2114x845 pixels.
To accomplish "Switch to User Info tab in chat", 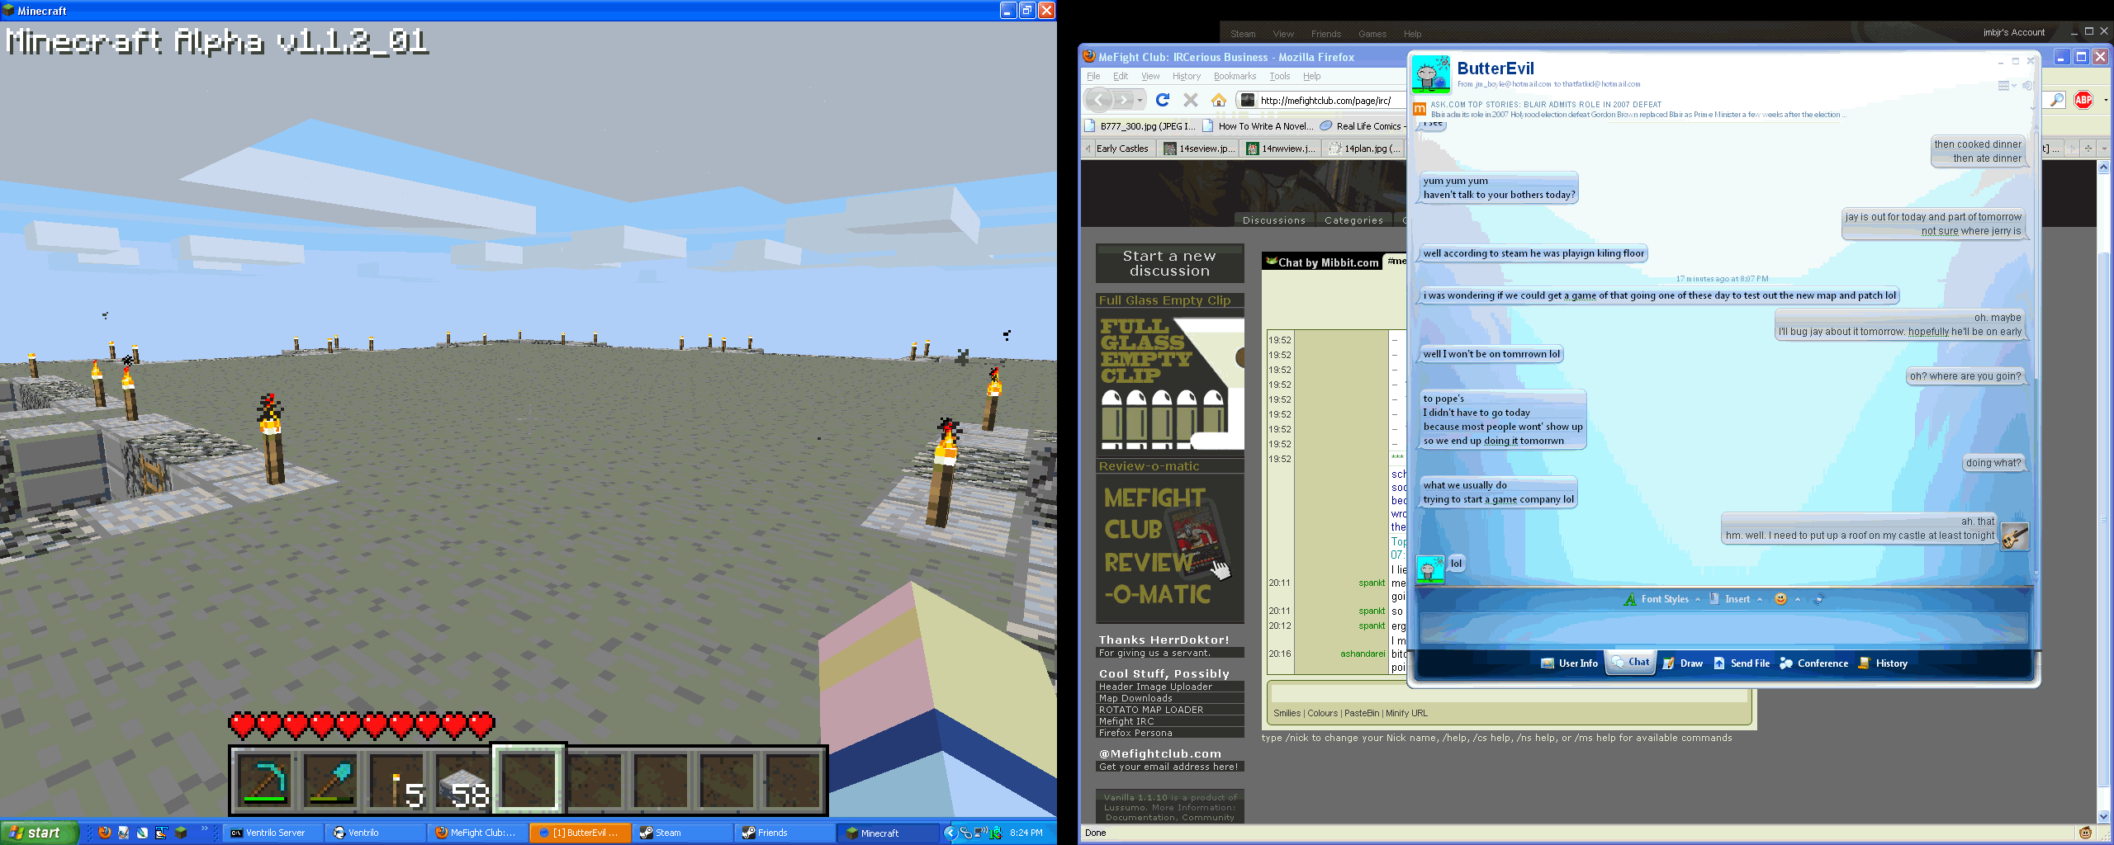I will (x=1569, y=663).
